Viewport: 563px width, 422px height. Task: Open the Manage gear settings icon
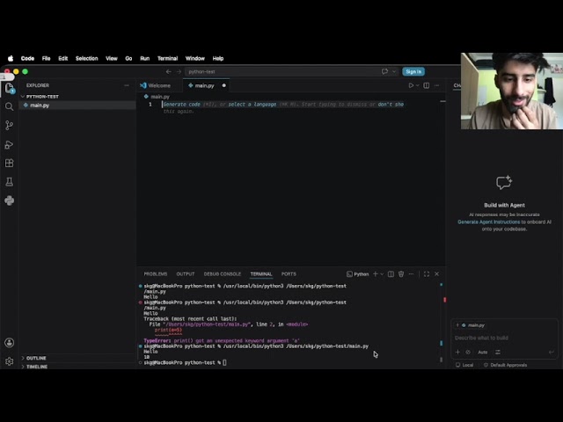pos(10,361)
